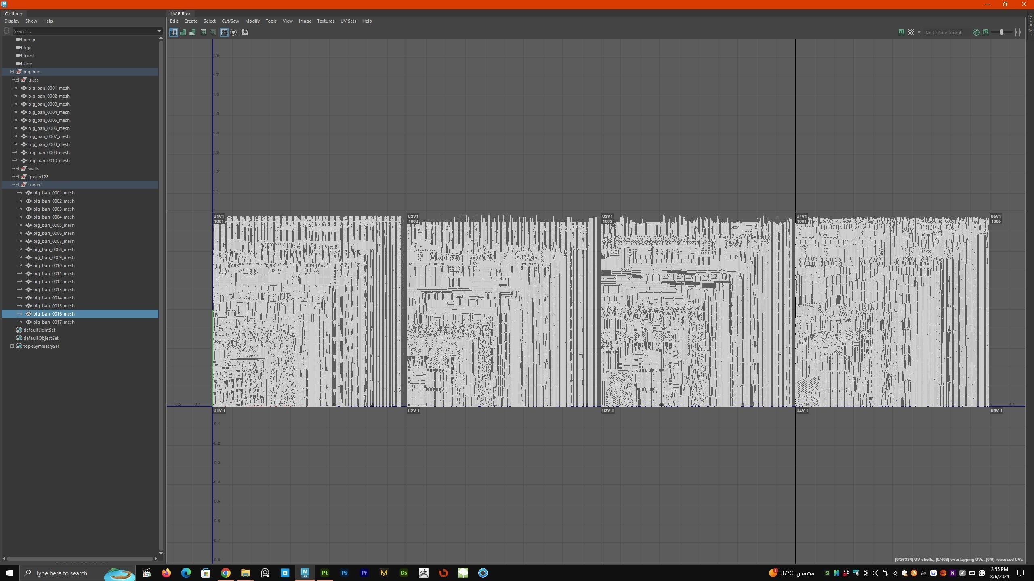The height and width of the screenshot is (581, 1034).
Task: Select big_ban_0017_mesh under tower1
Action: tap(54, 322)
